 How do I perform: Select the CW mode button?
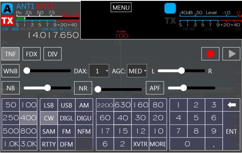point(49,118)
